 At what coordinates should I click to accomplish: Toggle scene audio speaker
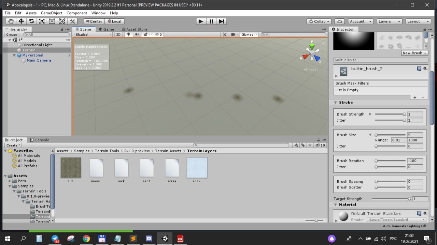(x=137, y=34)
